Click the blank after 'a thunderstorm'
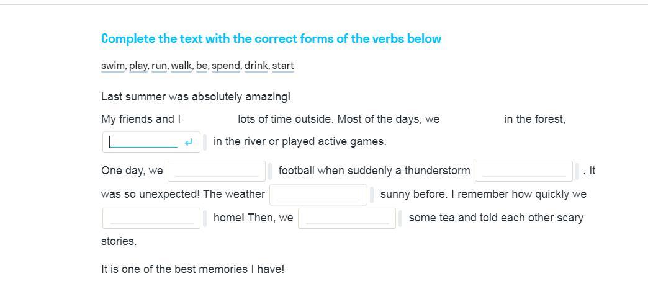Image resolution: width=648 pixels, height=289 pixels. [x=524, y=171]
